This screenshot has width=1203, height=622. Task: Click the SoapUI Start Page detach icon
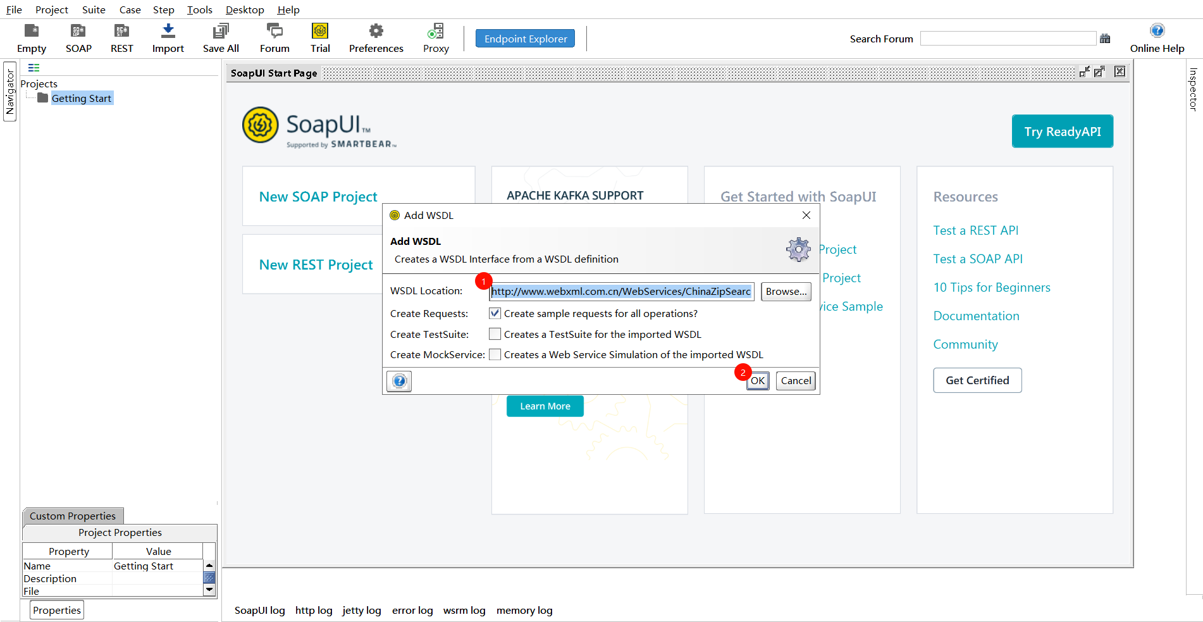(1084, 72)
